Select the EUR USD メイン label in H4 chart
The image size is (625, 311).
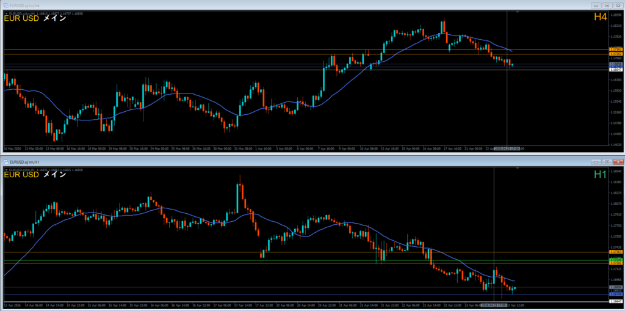coord(35,18)
